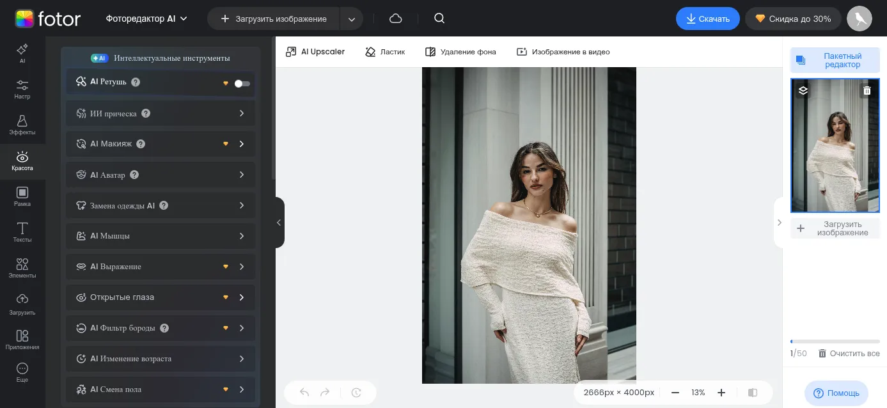This screenshot has height=408, width=887.
Task: Open the Эффекты sidebar tool
Action: 22,125
